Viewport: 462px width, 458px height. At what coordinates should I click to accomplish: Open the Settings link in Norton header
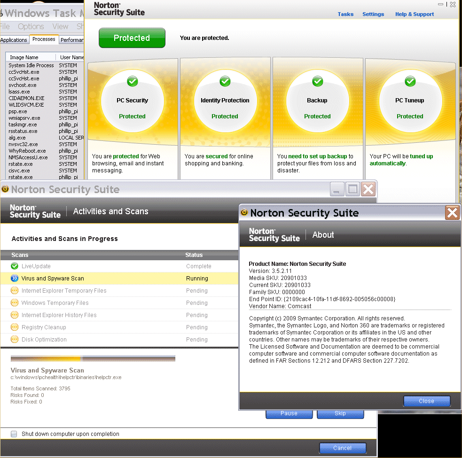pyautogui.click(x=373, y=14)
